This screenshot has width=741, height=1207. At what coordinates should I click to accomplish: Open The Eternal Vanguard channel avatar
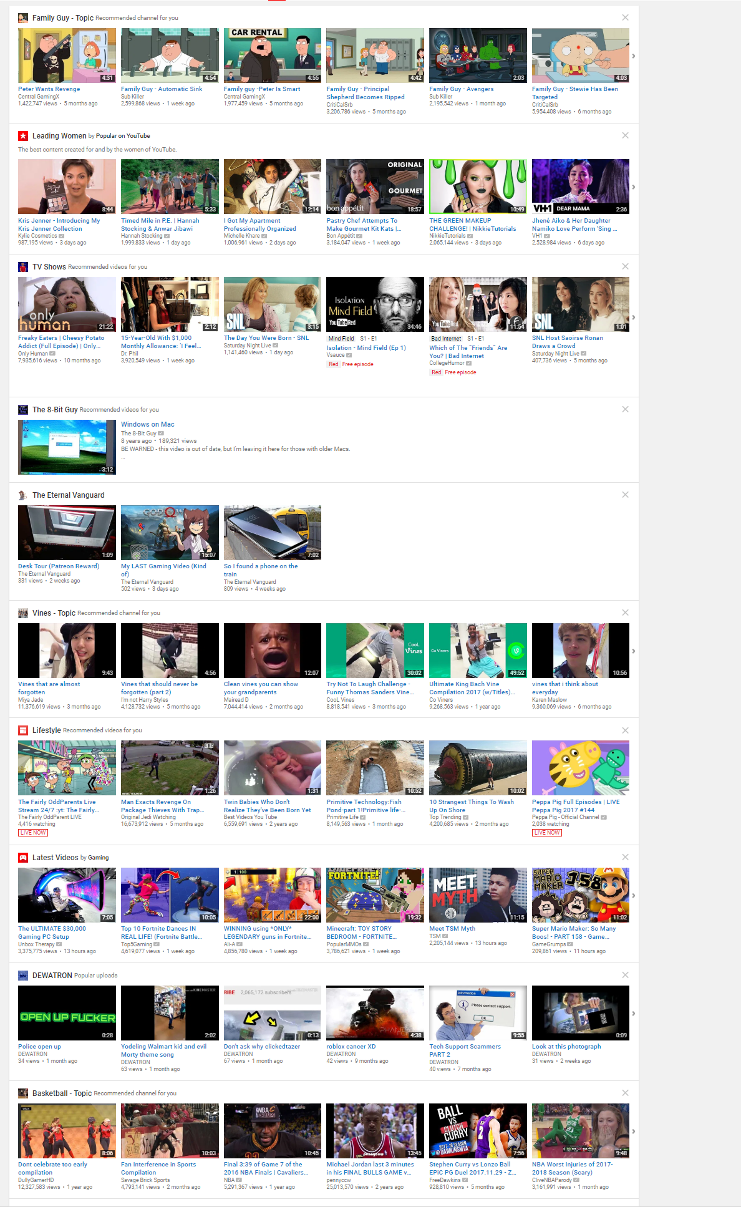[23, 495]
